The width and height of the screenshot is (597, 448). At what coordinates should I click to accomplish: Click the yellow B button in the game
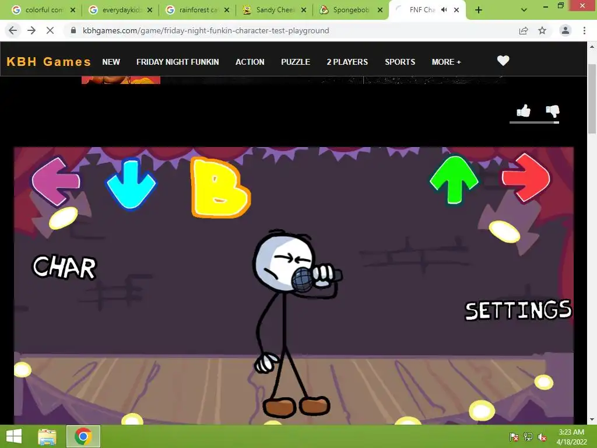pyautogui.click(x=220, y=187)
